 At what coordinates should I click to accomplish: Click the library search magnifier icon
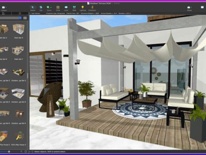(21, 152)
